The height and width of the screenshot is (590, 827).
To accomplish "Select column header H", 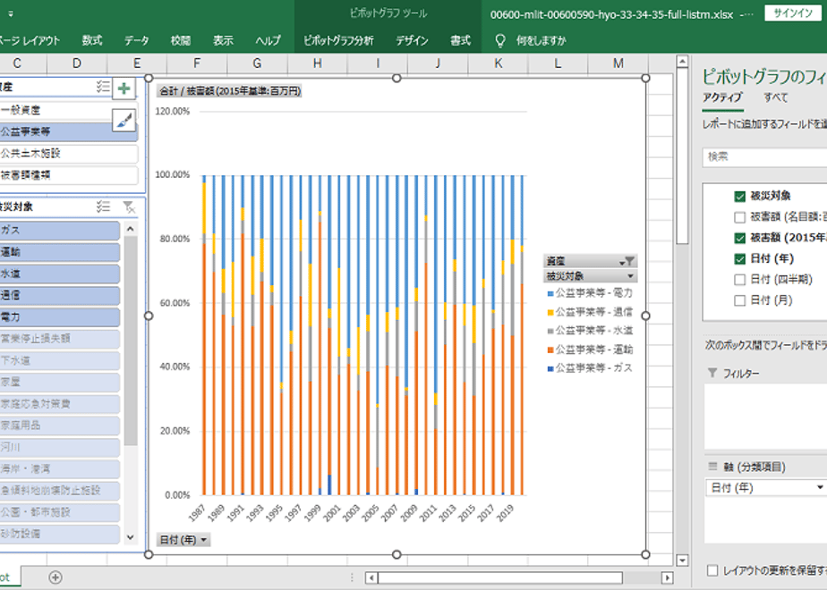I will pos(318,63).
